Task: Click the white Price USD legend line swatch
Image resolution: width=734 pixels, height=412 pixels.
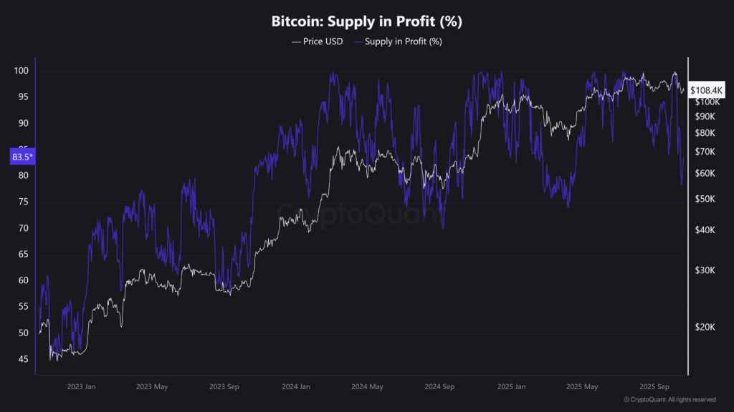Action: tap(296, 41)
